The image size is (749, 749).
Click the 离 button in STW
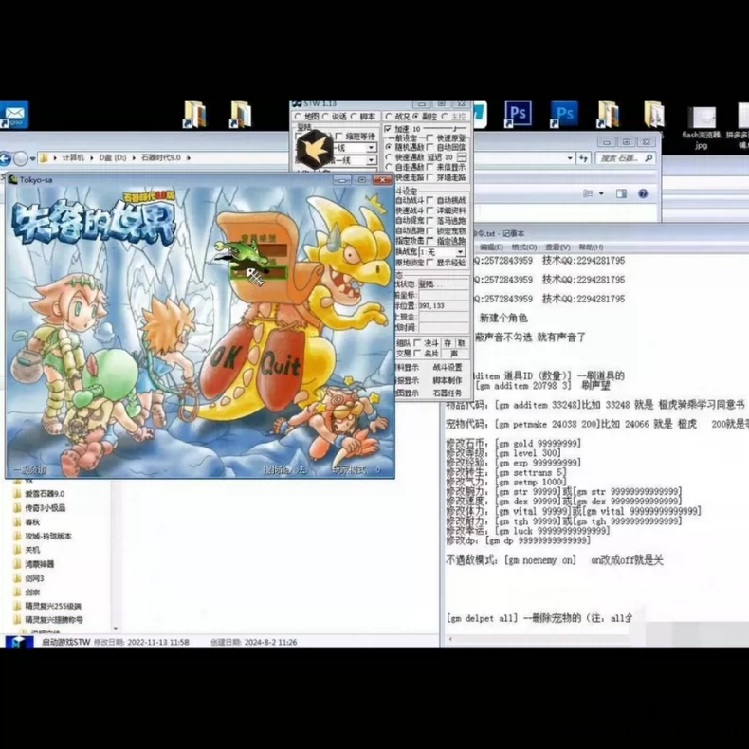tap(454, 354)
